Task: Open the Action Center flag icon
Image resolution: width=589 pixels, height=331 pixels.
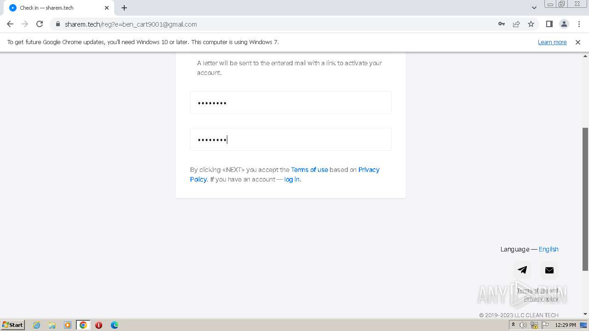Action: pyautogui.click(x=545, y=325)
